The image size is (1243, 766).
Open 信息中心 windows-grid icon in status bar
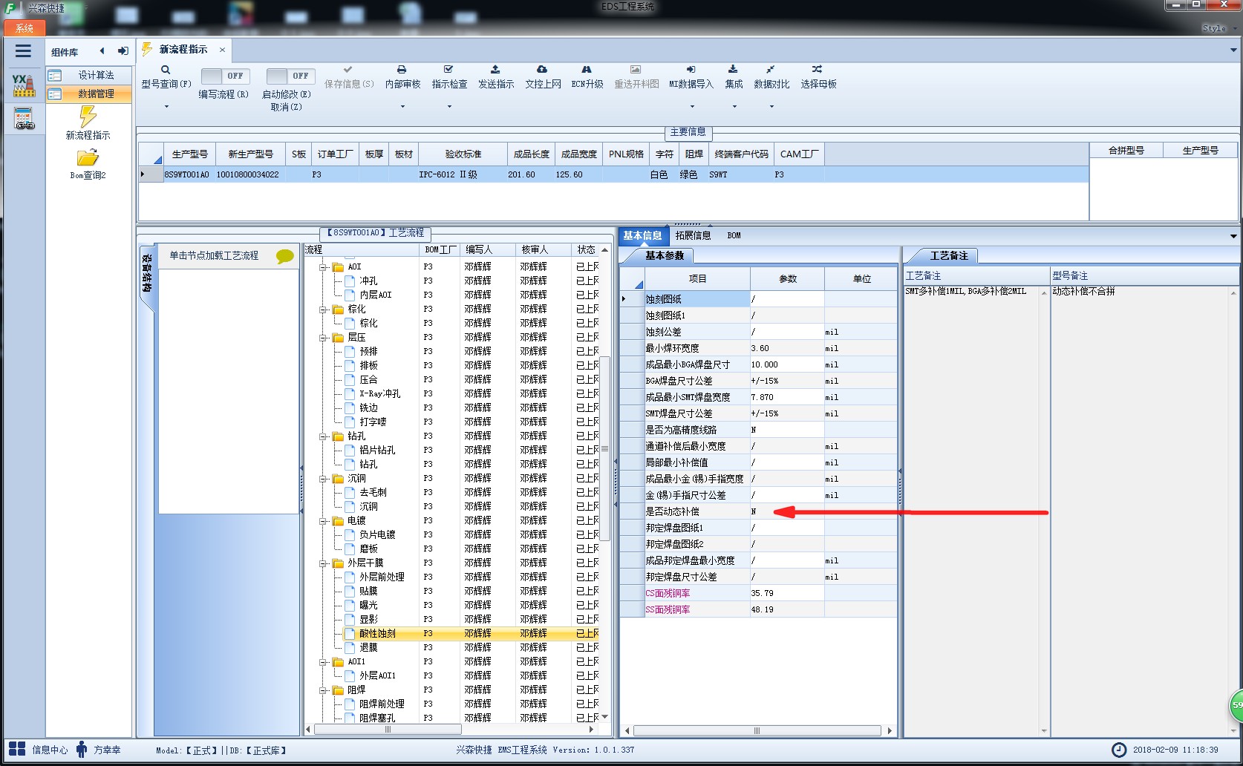[x=17, y=749]
